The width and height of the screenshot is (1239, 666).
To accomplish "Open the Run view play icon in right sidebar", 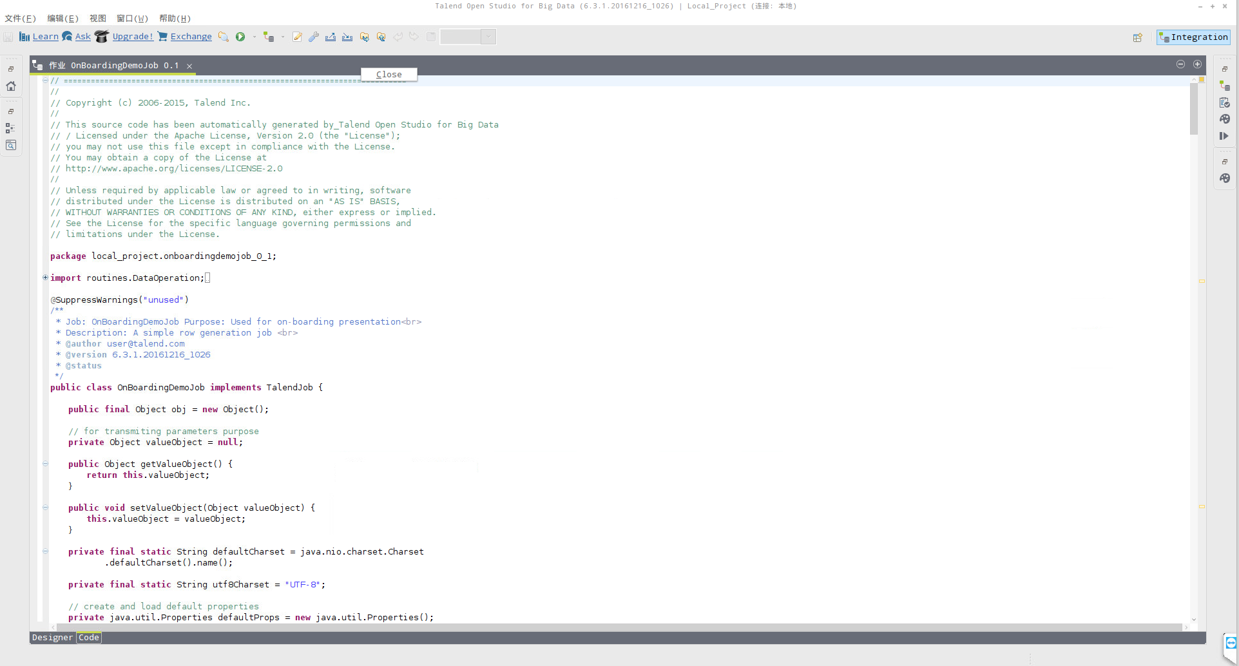I will tap(1225, 136).
